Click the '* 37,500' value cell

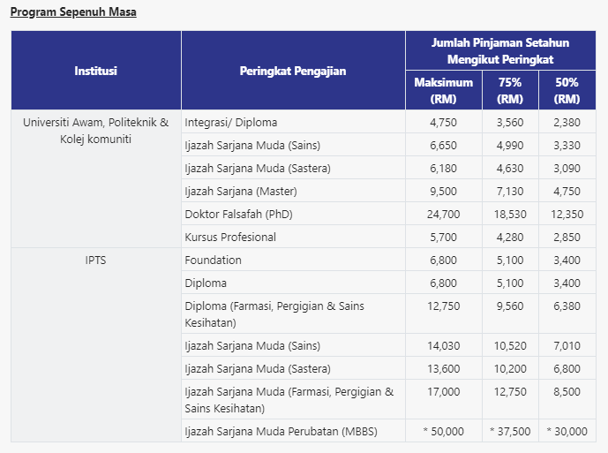click(x=510, y=431)
